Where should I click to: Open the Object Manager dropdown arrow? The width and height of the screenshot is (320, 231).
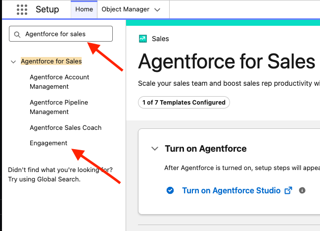157,9
